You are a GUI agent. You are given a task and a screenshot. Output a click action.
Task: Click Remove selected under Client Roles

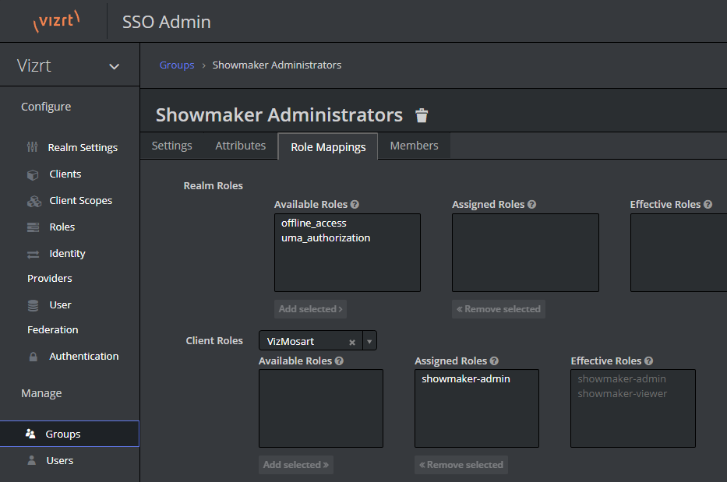[461, 464]
